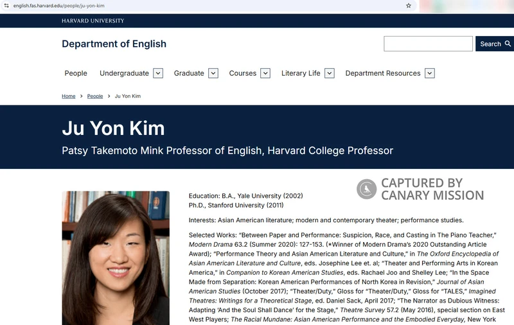Bookmark this page with the star icon
514x325 pixels.
click(x=409, y=6)
